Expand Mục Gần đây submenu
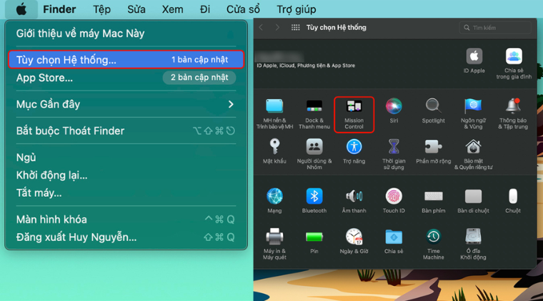The image size is (543, 301). coord(126,104)
